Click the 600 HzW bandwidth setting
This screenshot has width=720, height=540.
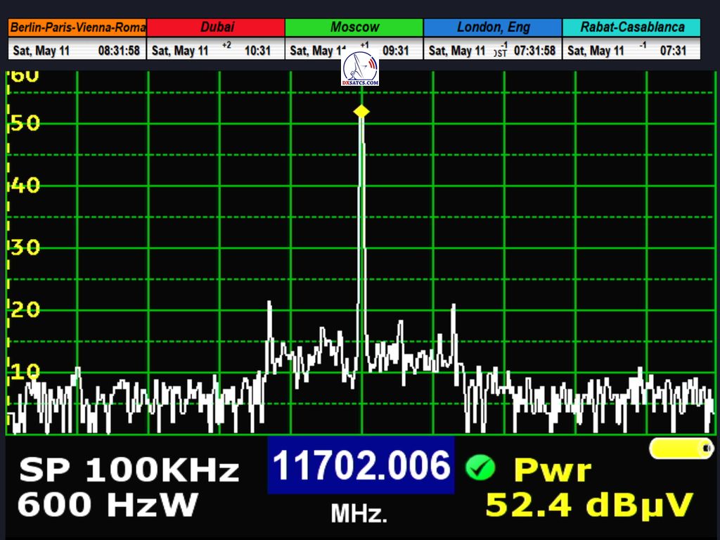point(108,505)
